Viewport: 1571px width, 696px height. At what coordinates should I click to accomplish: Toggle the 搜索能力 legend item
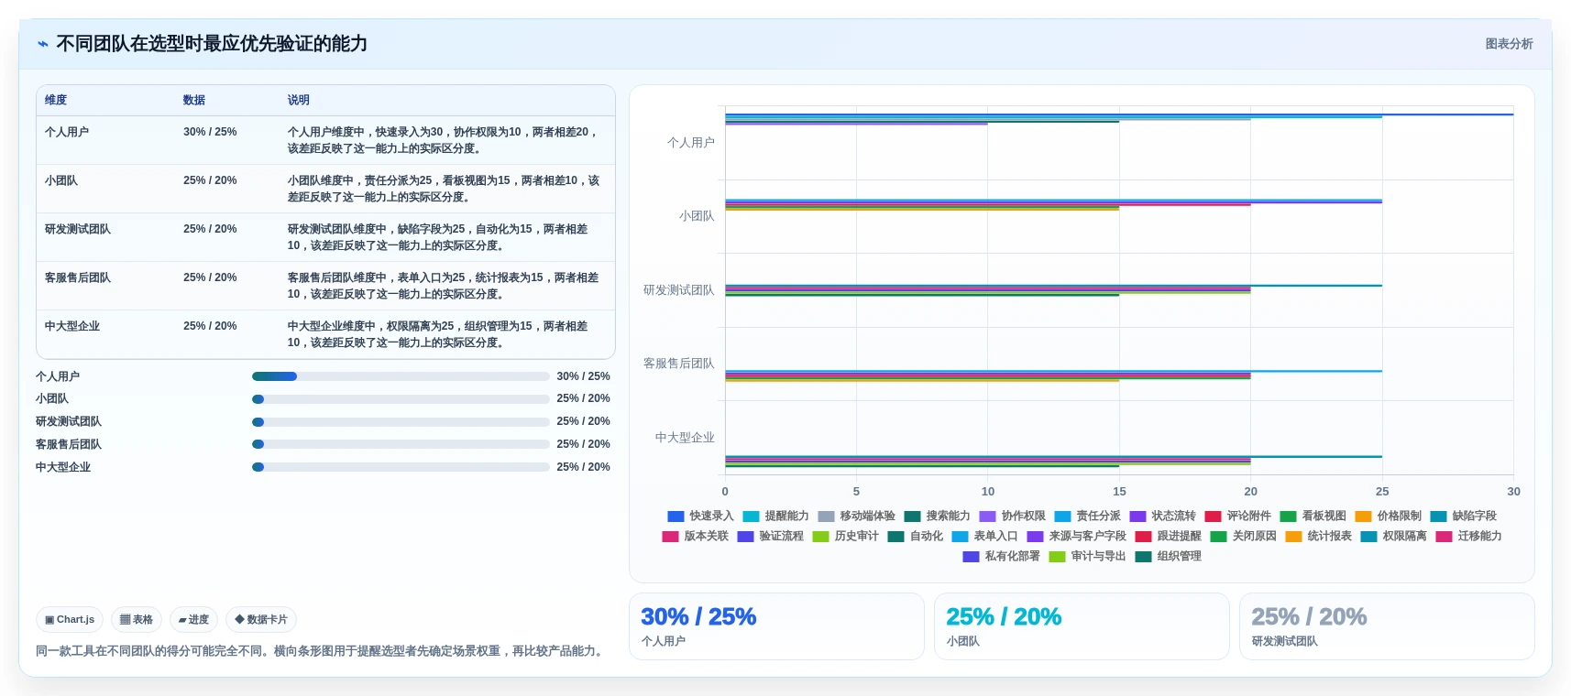click(x=937, y=516)
